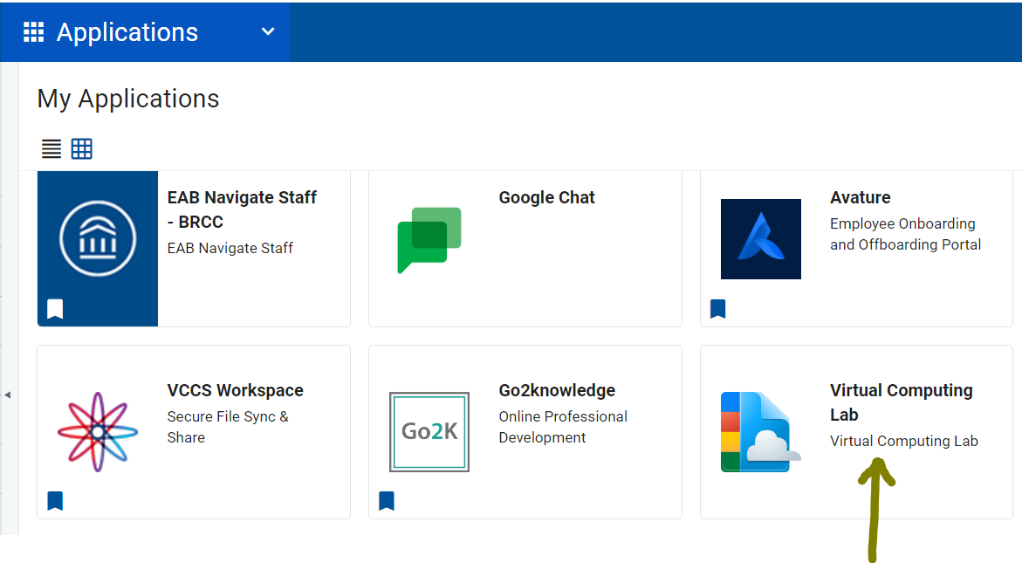
Task: Open the VCCS Workspace title link
Action: 236,390
